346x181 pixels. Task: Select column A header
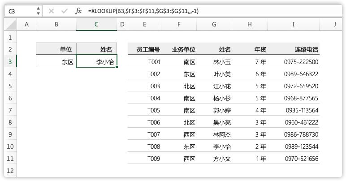pos(27,25)
